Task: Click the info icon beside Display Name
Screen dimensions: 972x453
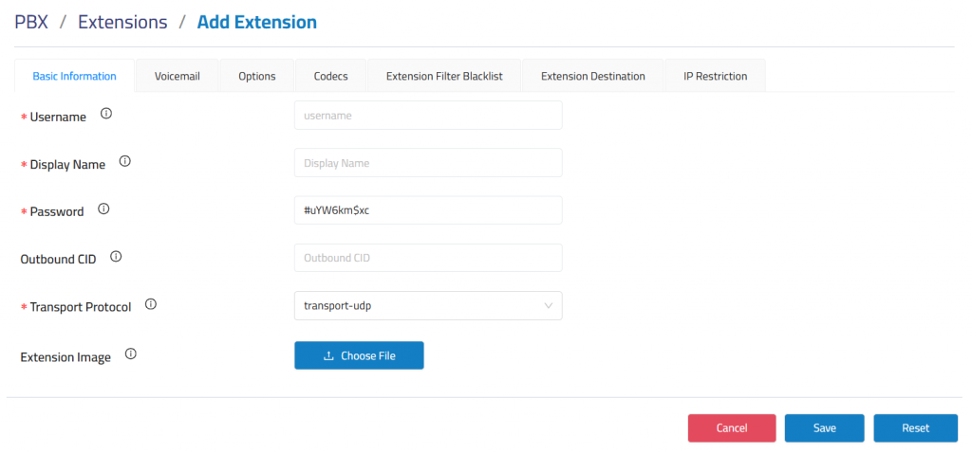Action: (x=124, y=162)
